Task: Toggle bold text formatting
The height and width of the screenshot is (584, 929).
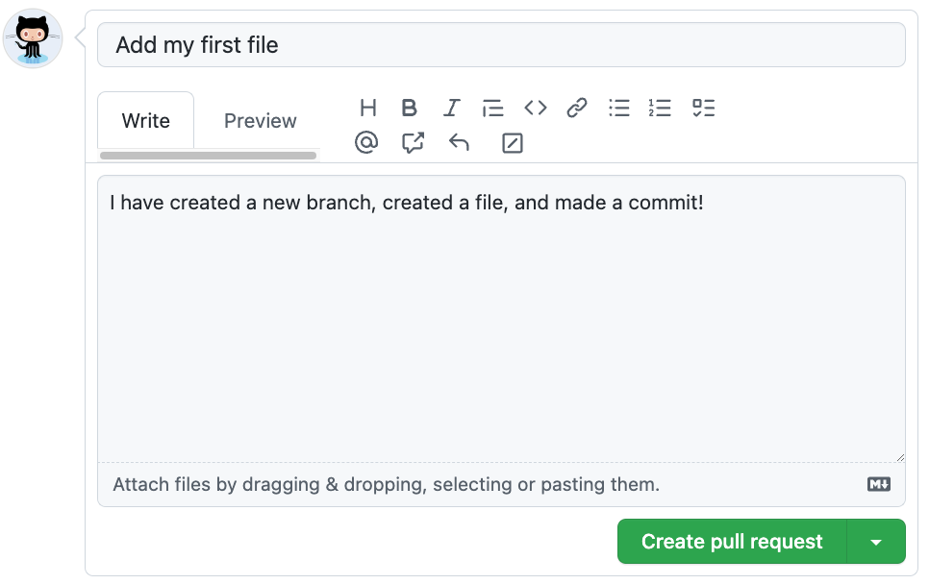Action: pyautogui.click(x=410, y=108)
